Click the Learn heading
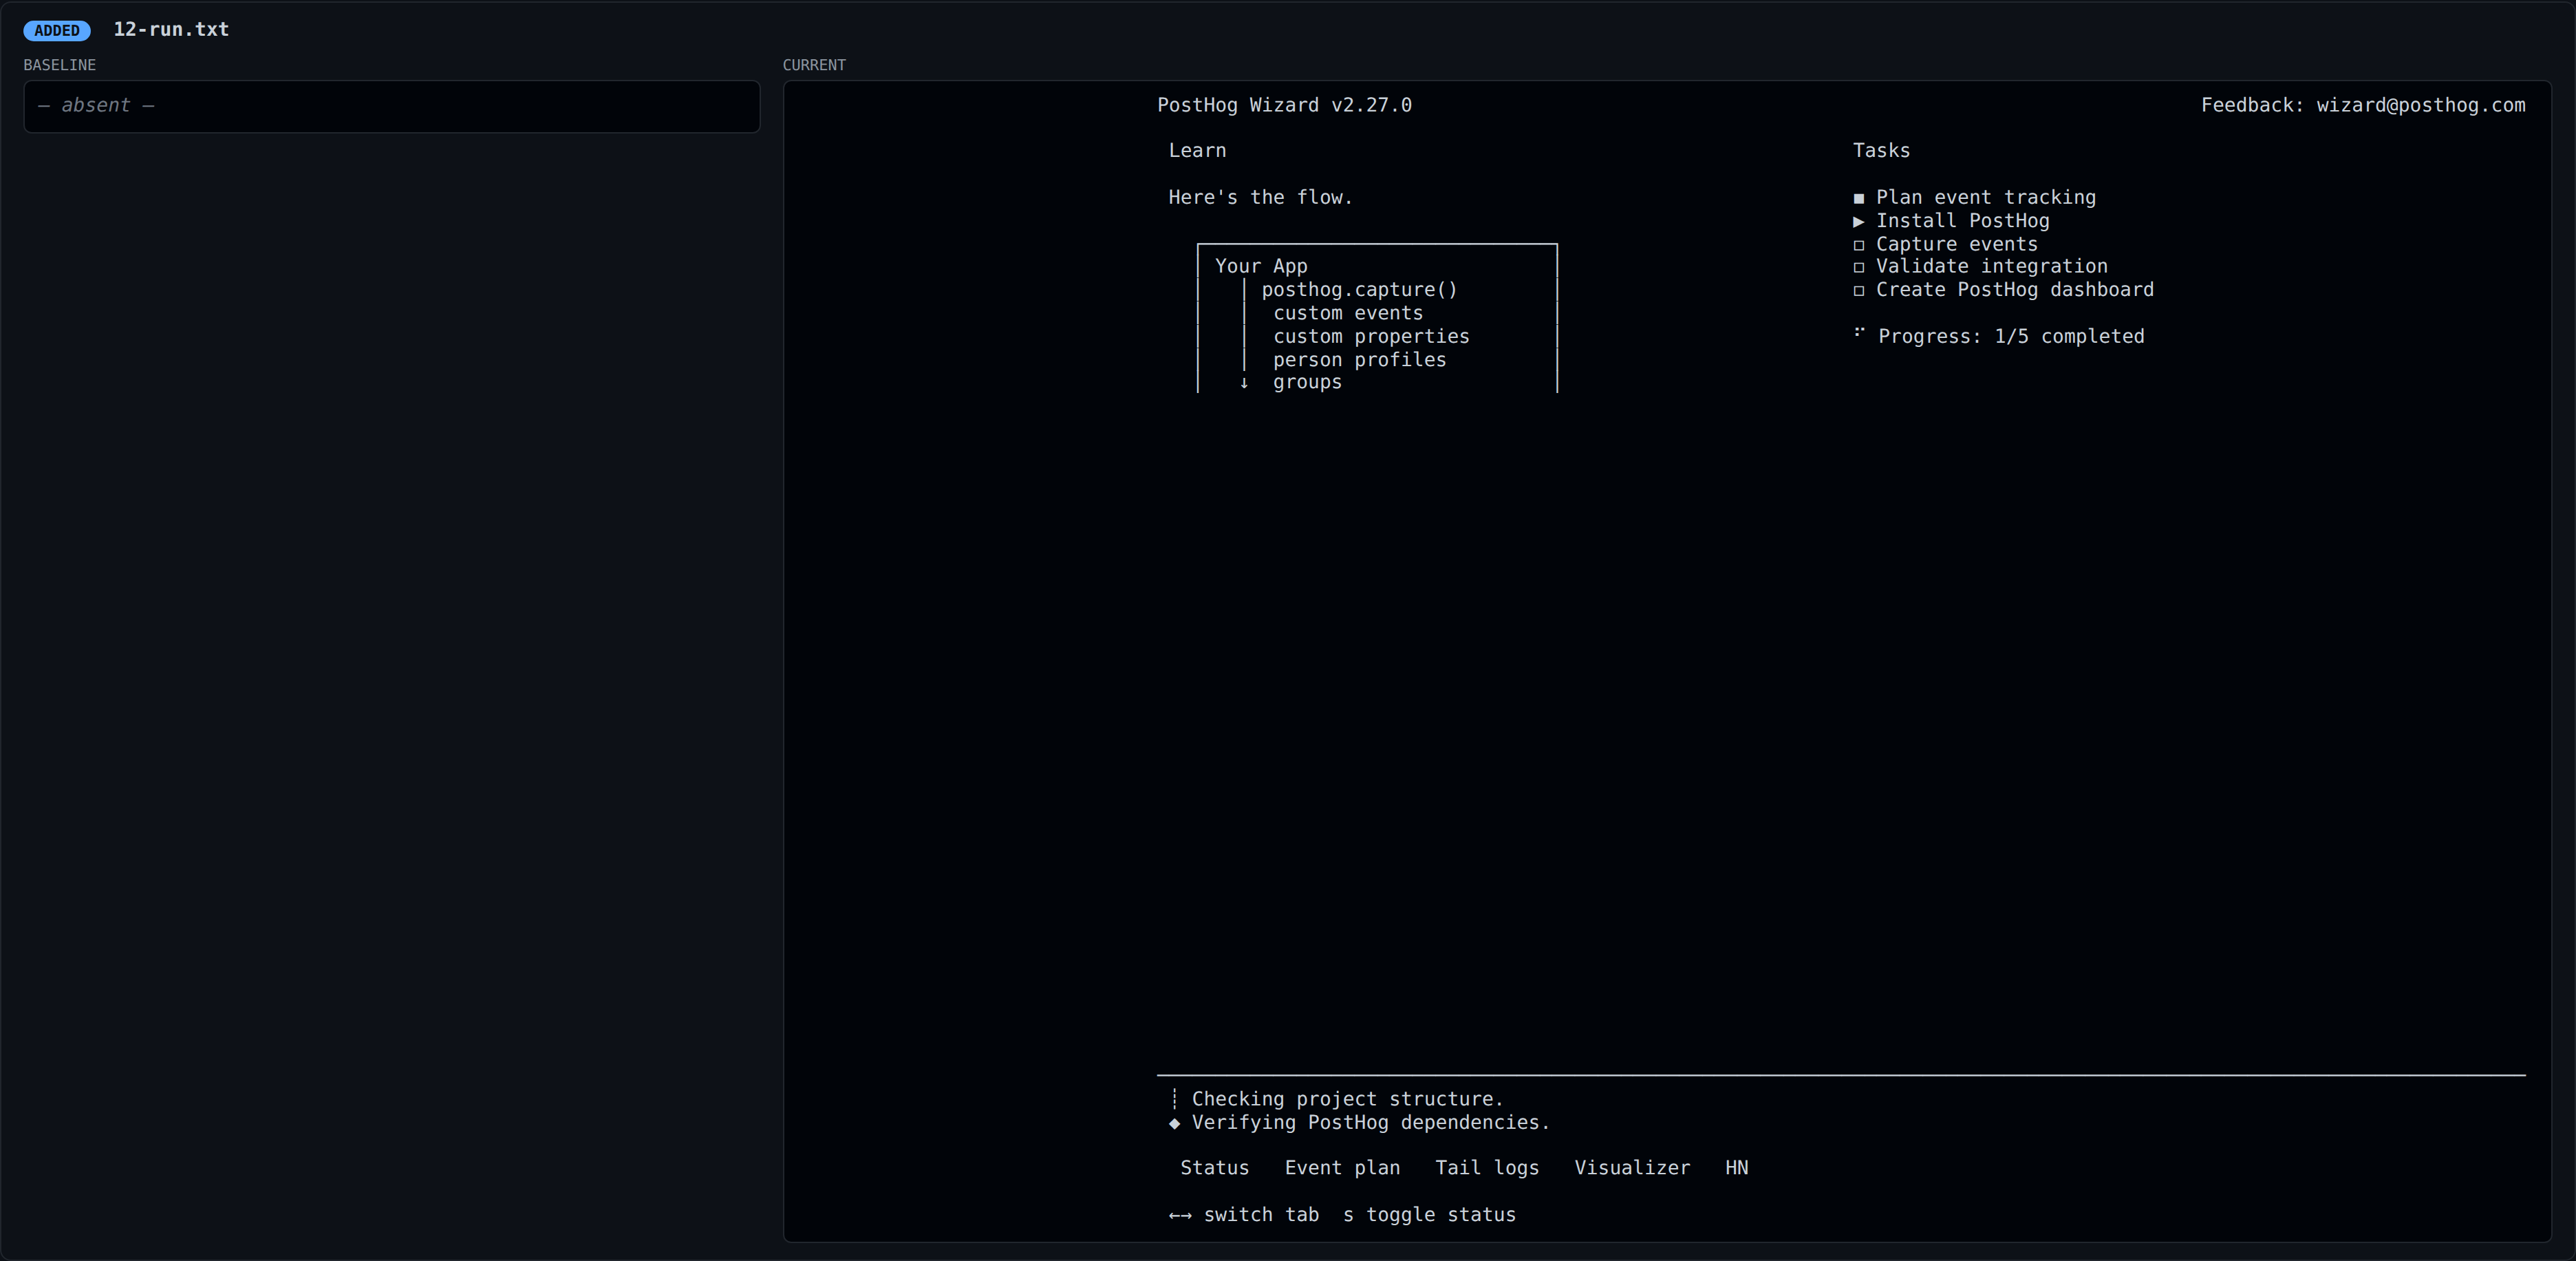 [1197, 150]
